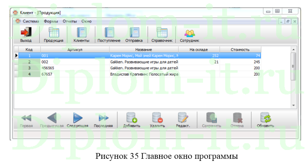Viewport: 308px width, 163px height.
Task: Click cost value 74 cell
Action: coord(240,56)
